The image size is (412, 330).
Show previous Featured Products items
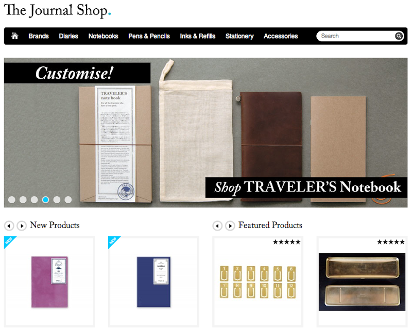click(x=217, y=225)
